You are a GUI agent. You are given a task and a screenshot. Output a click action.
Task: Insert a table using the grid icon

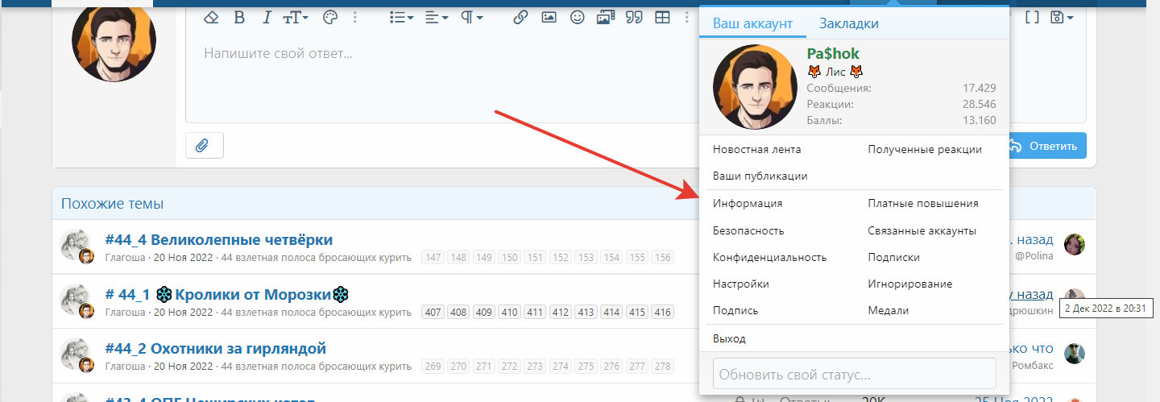point(662,17)
